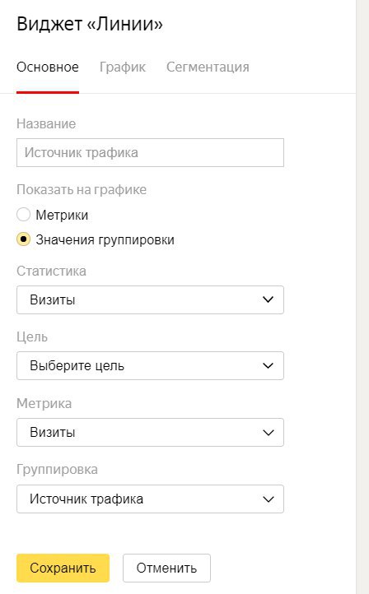Screen dimensions: 369x594
Task: Select the Значения группировки radio button
Action: coord(24,239)
